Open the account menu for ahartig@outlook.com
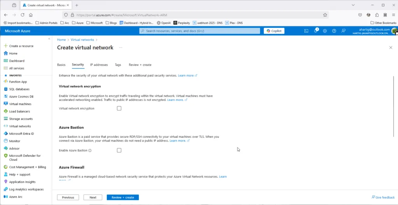This screenshot has height=205, width=398. 375,31
